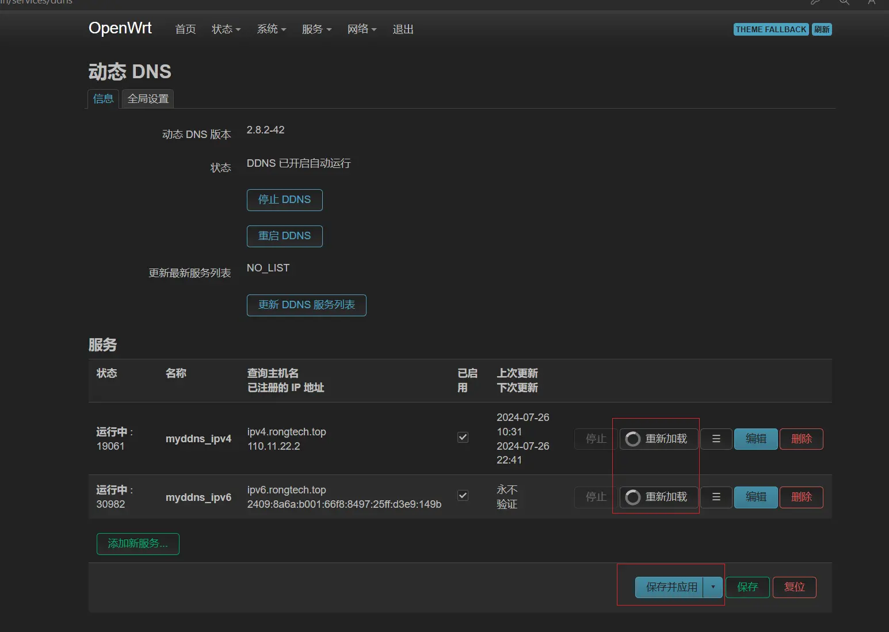Screen dimensions: 889x632
Task: Click the drag handle icon for myddns_ipv4
Action: point(716,439)
